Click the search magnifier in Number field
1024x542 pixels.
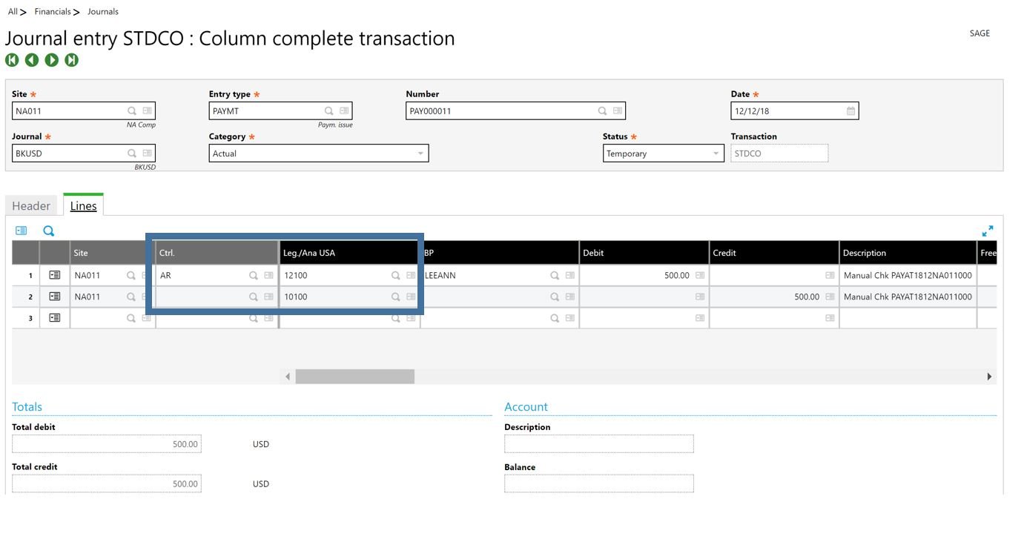pyautogui.click(x=603, y=111)
